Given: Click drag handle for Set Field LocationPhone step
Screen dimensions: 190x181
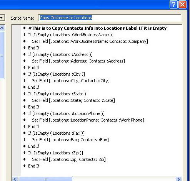Looking at the screenshot, I should click(25, 120).
